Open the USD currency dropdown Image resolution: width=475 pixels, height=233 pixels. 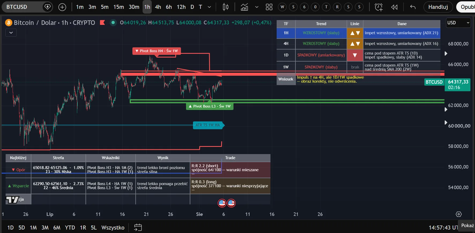coord(458,23)
